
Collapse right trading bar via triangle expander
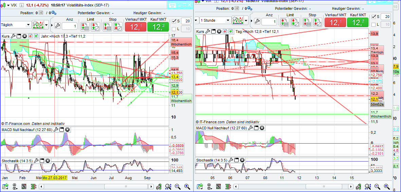coord(252,21)
